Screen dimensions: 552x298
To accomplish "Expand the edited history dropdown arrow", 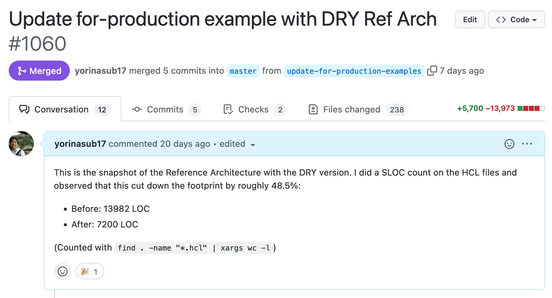I will click(253, 145).
